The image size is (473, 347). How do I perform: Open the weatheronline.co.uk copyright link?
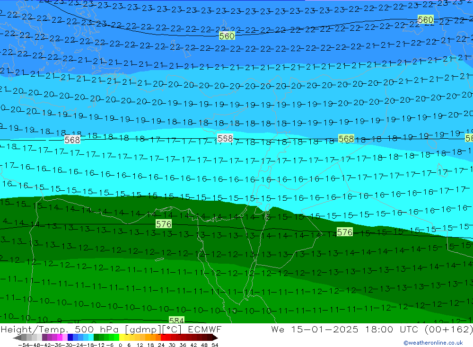(x=433, y=343)
